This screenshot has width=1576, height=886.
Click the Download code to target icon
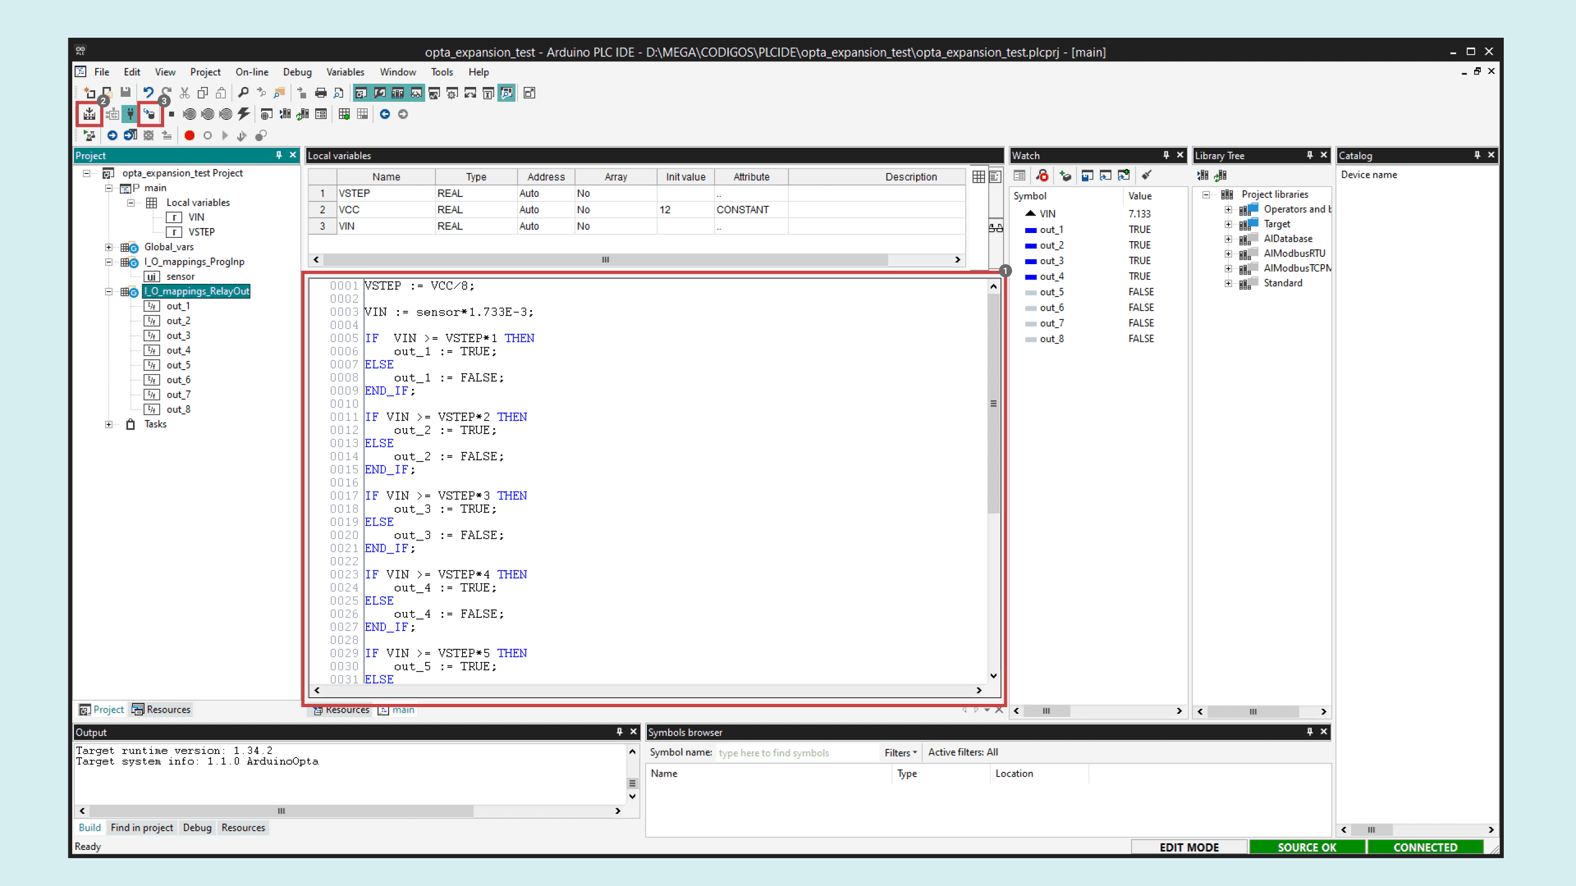pyautogui.click(x=150, y=114)
